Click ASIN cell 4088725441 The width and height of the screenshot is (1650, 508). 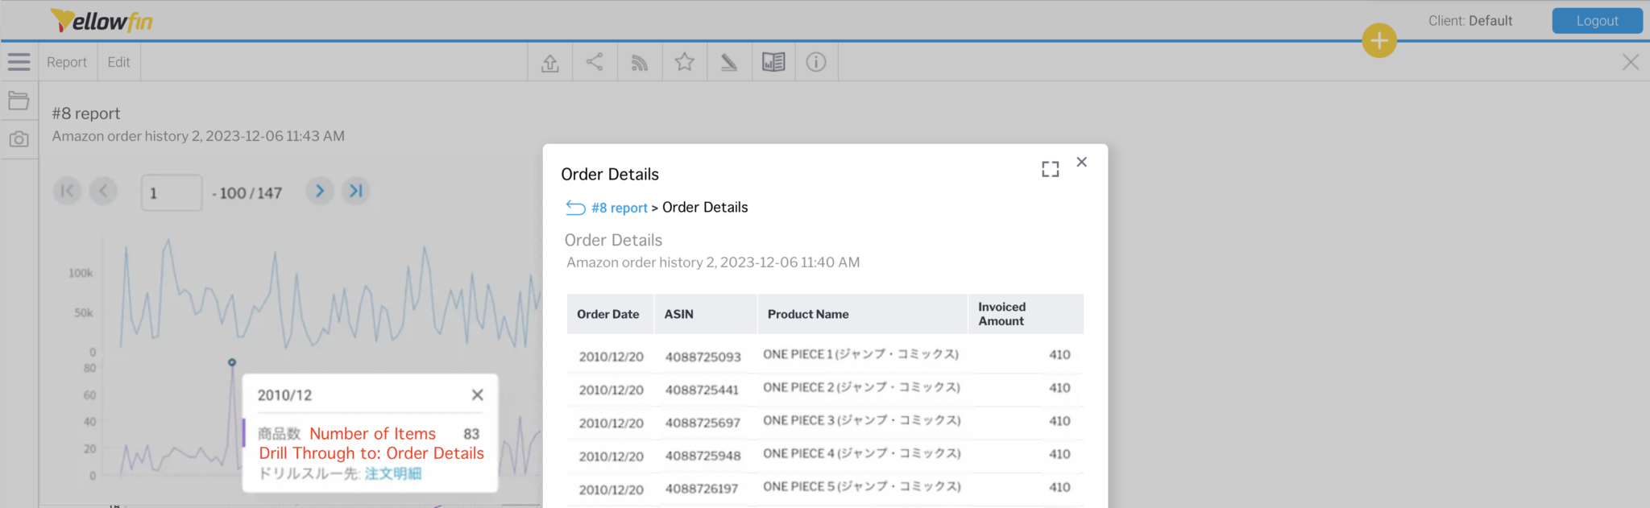pos(702,390)
